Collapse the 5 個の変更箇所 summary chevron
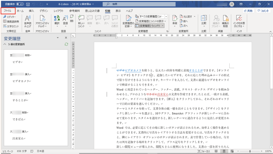Viewport: 273px width, 154px height. click(x=5, y=44)
